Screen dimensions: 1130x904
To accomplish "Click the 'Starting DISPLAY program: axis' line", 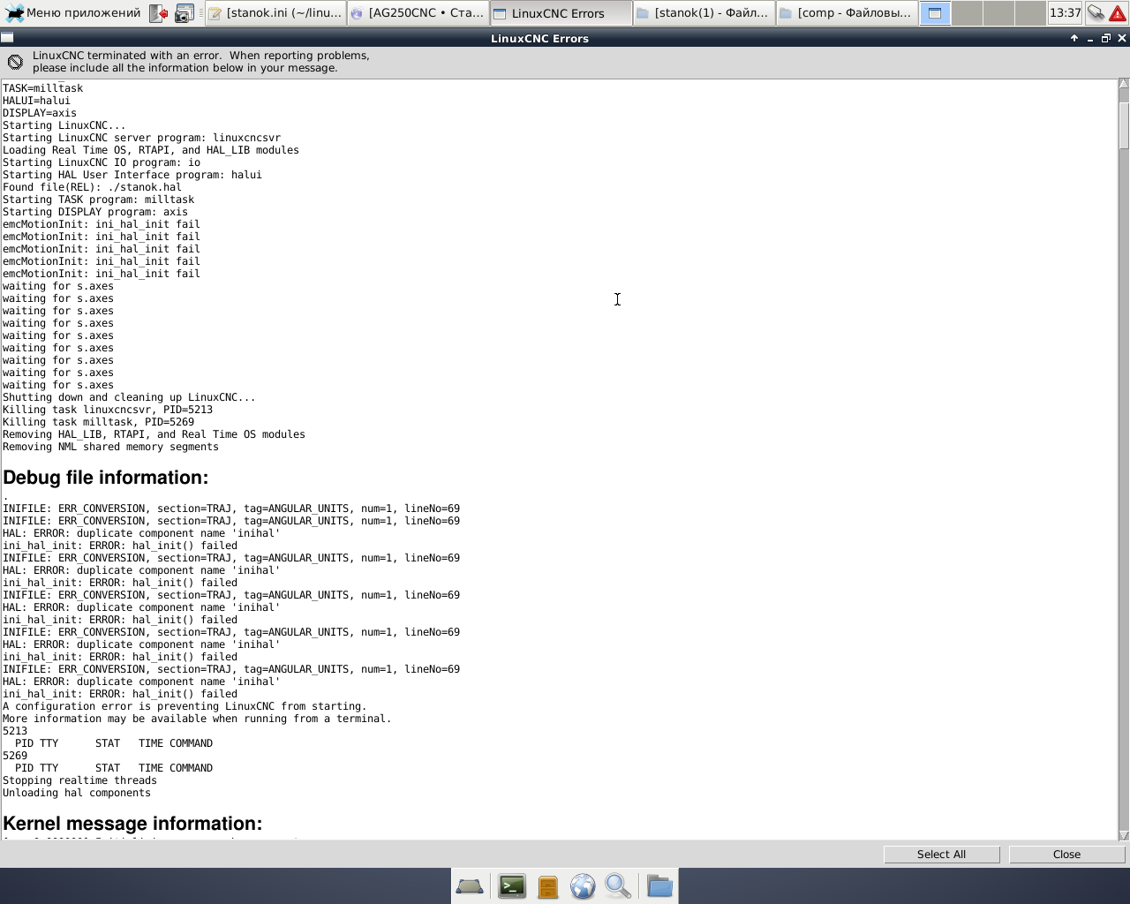I will pos(95,212).
